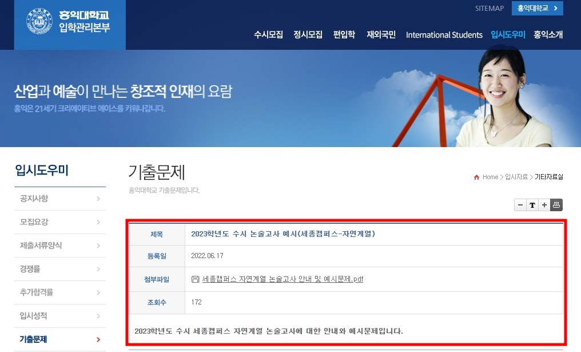The image size is (581, 352).
Task: Click the Hongik University seal logo
Action: [39, 21]
